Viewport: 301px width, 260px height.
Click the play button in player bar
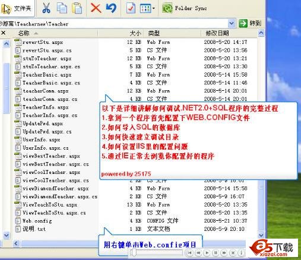(x=207, y=253)
